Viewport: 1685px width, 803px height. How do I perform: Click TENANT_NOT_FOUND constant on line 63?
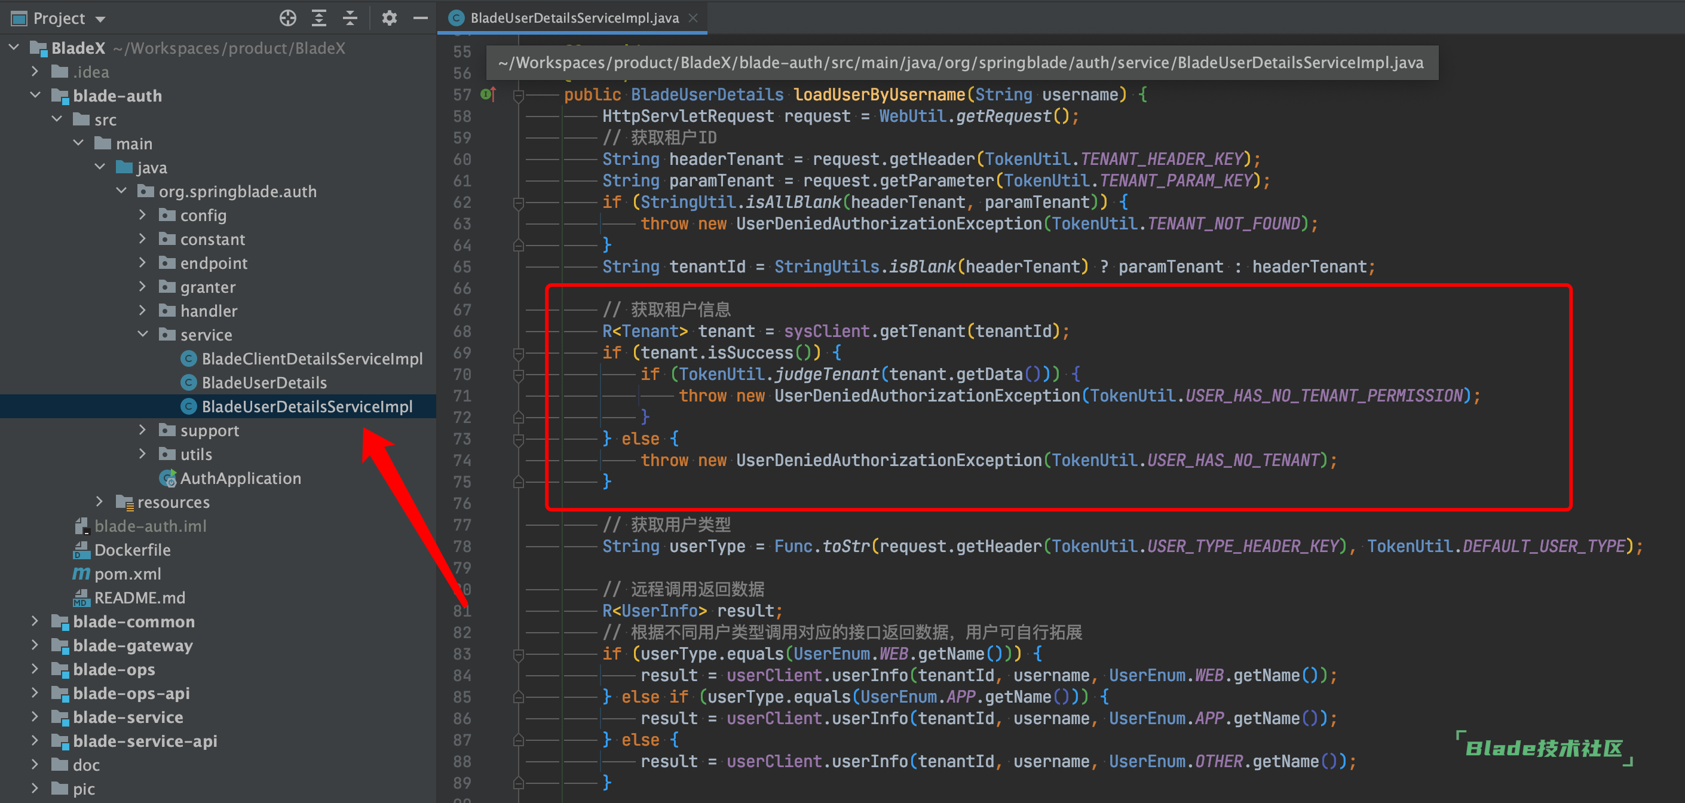(1223, 223)
